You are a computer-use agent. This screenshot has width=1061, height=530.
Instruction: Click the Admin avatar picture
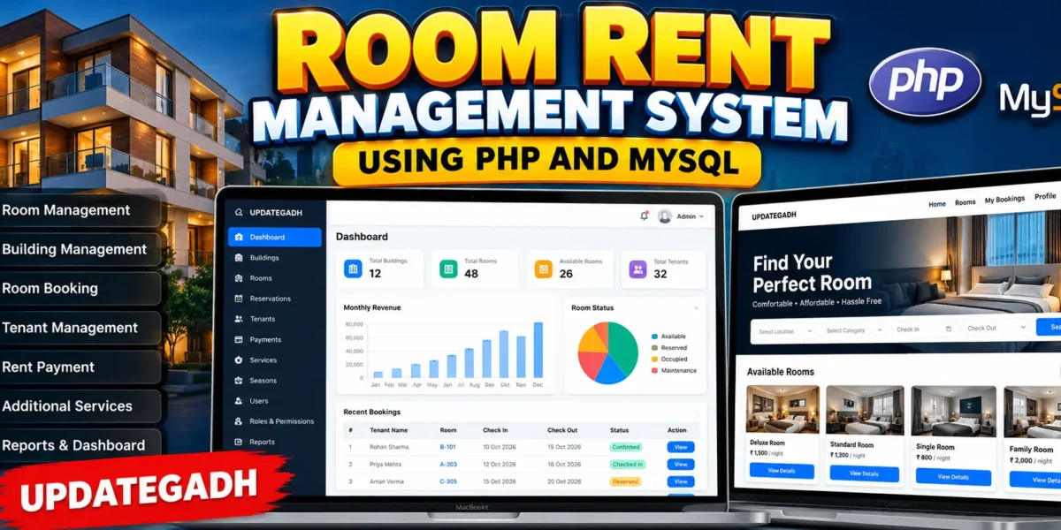pyautogui.click(x=665, y=216)
